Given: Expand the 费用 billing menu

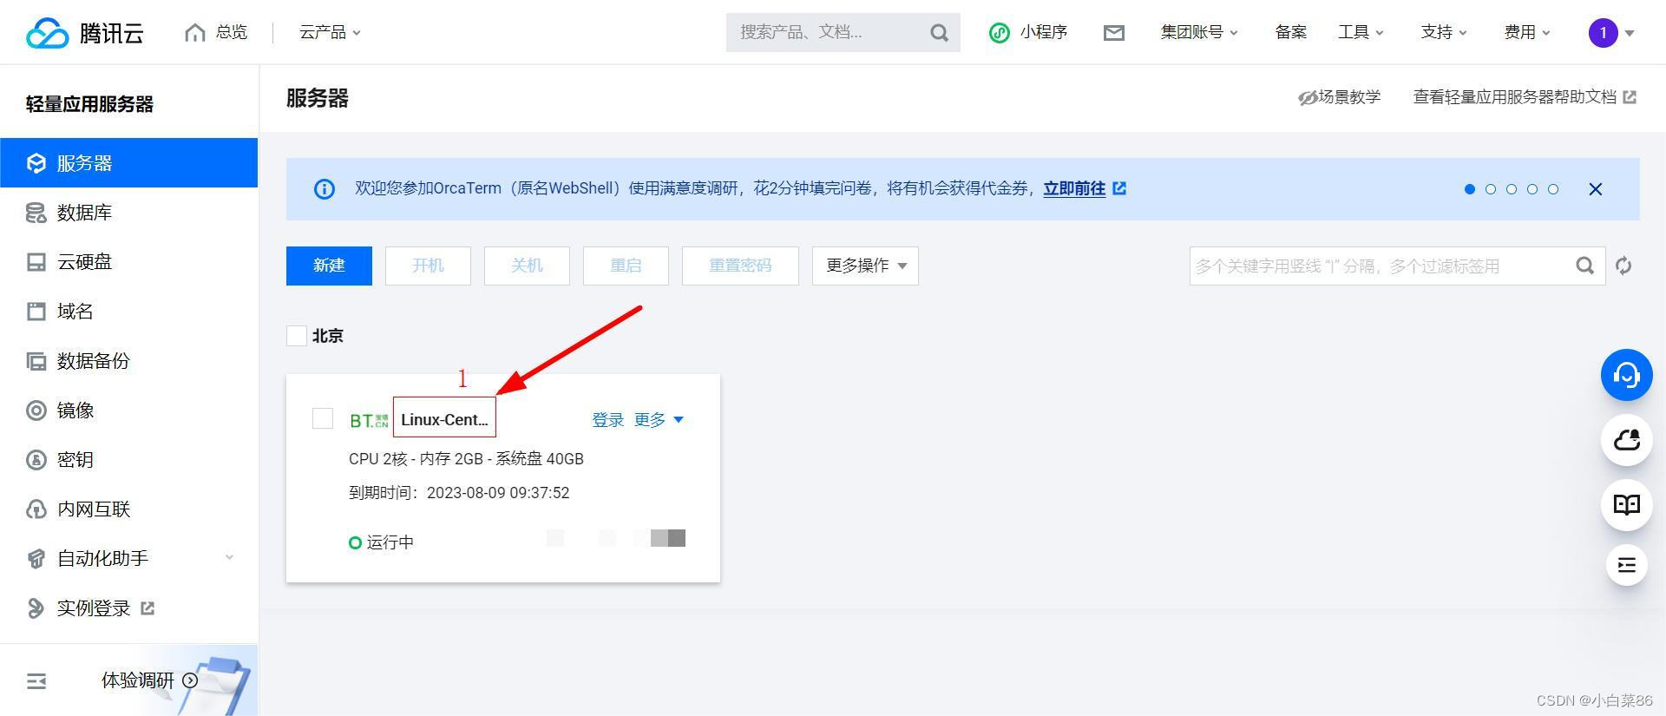Looking at the screenshot, I should point(1527,32).
